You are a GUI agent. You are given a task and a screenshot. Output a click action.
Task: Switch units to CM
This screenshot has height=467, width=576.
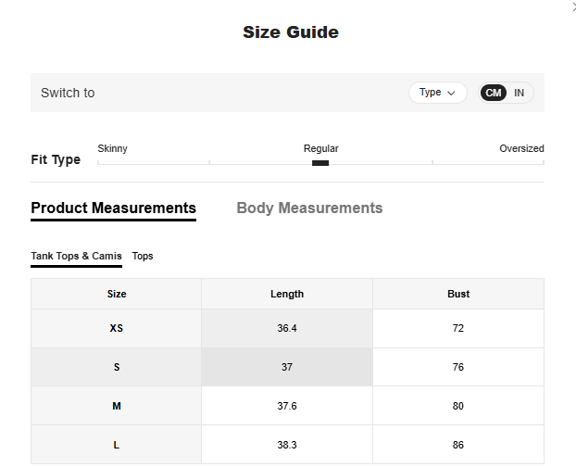(x=494, y=93)
